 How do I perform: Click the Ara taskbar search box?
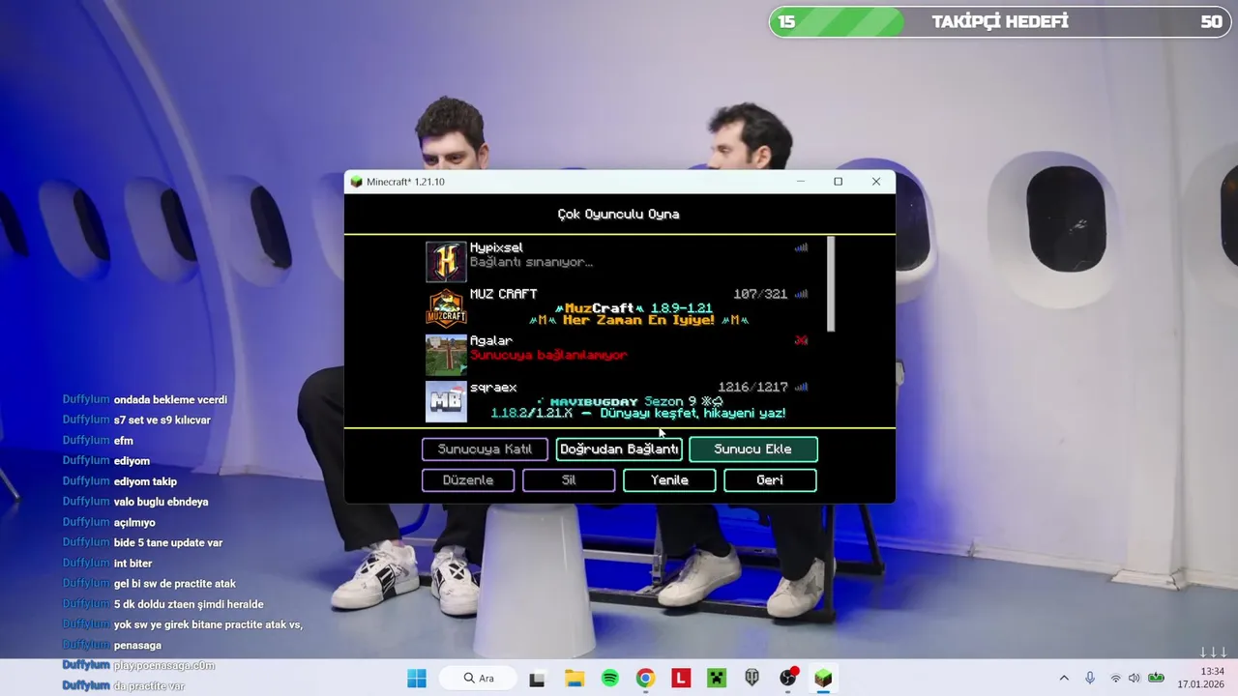[x=478, y=679]
